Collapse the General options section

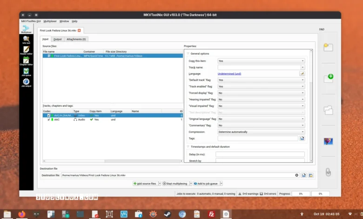click(188, 54)
